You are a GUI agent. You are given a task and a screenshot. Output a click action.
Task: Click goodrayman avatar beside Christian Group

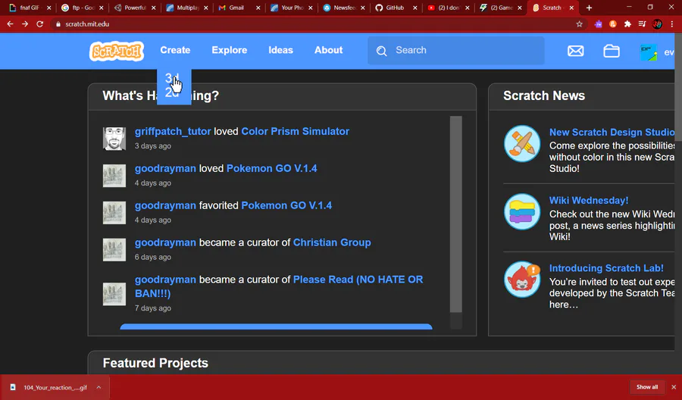(x=114, y=249)
